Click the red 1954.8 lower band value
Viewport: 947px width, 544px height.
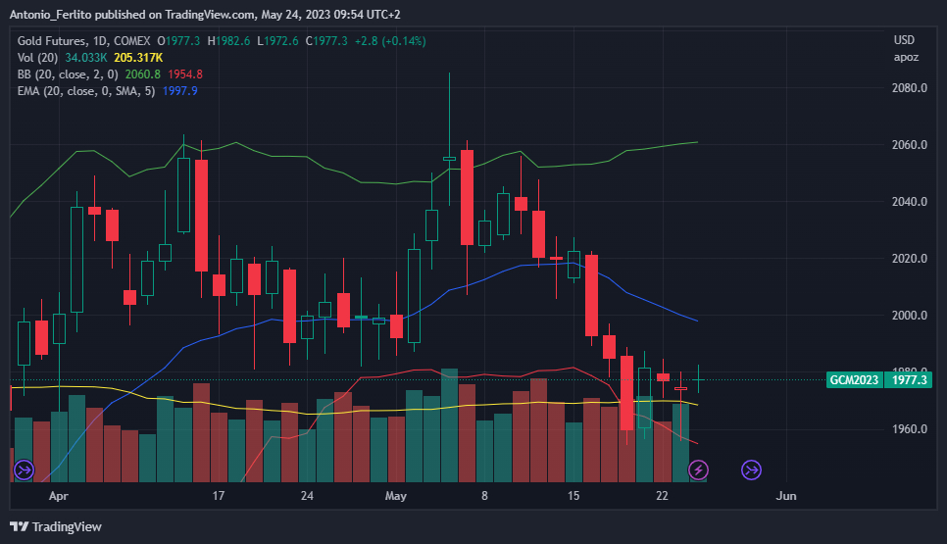[186, 74]
